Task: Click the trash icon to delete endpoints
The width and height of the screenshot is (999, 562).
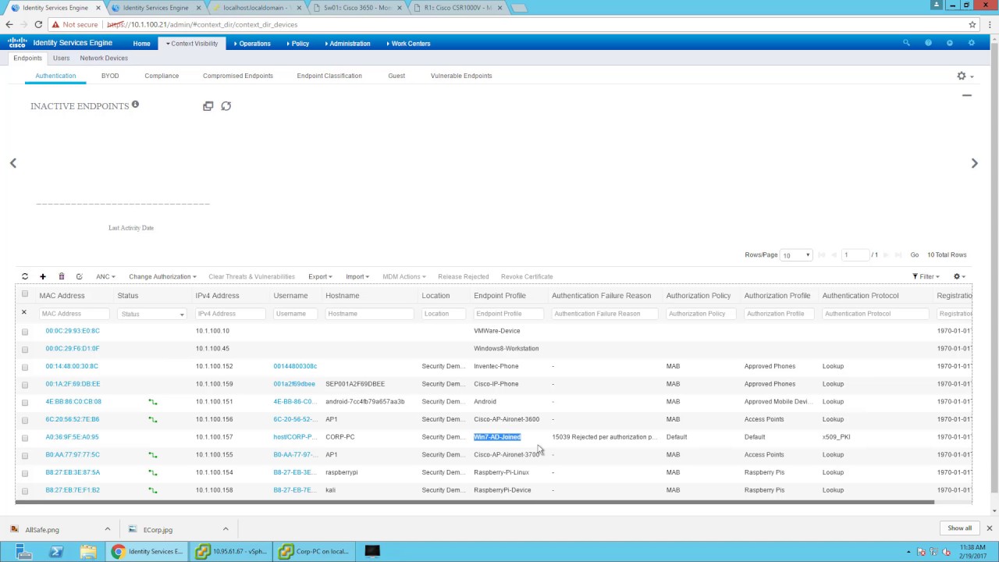Action: (x=62, y=276)
